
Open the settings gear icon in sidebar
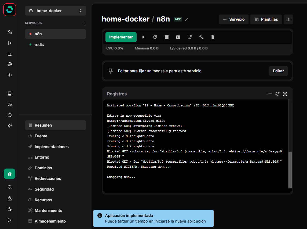[10, 75]
